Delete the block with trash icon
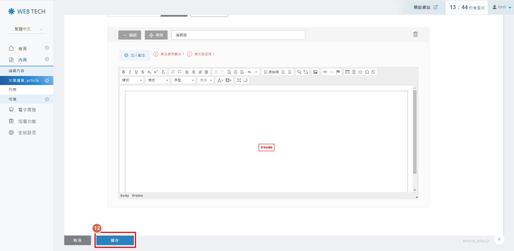The image size is (514, 251). [x=415, y=34]
